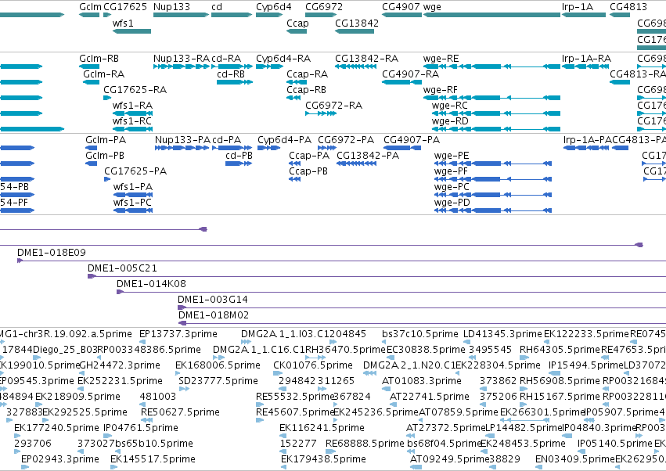
Task: Click the Irp-1A gene label
Action: click(x=578, y=7)
